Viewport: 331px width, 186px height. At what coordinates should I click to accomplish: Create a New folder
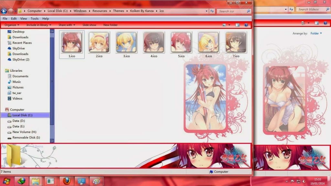[111, 25]
